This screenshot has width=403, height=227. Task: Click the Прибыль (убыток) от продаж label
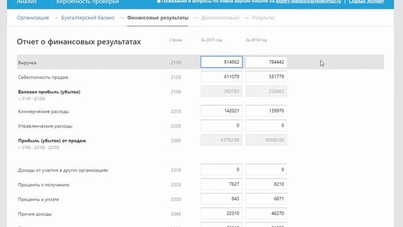click(x=52, y=141)
